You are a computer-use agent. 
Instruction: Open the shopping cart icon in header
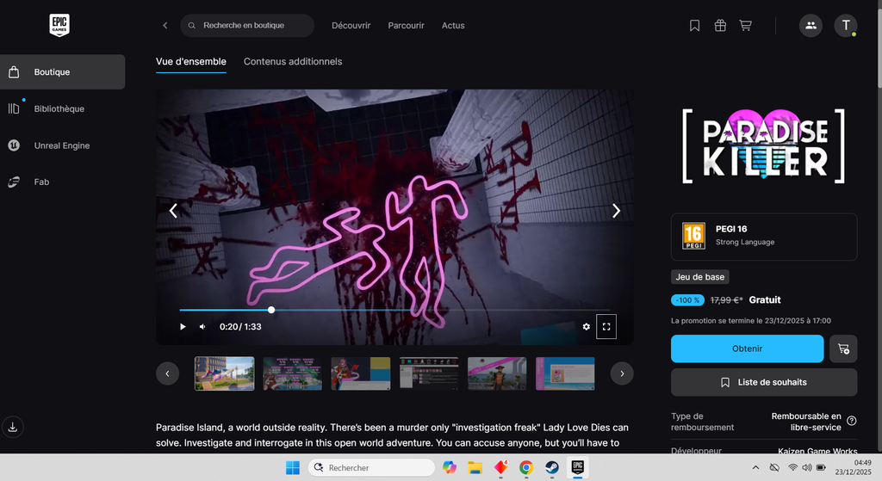[x=745, y=26]
